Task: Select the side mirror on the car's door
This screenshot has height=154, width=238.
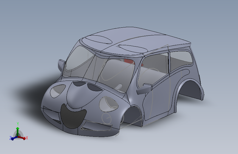Action: pyautogui.click(x=144, y=89)
